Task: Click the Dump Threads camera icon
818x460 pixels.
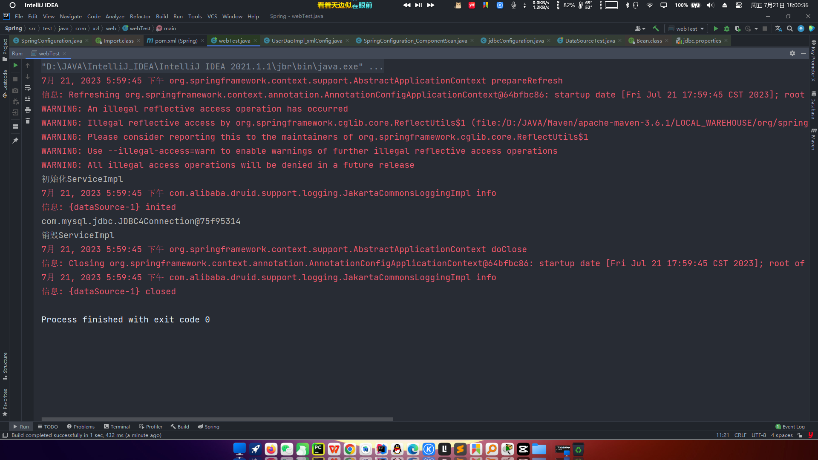Action: [x=15, y=90]
